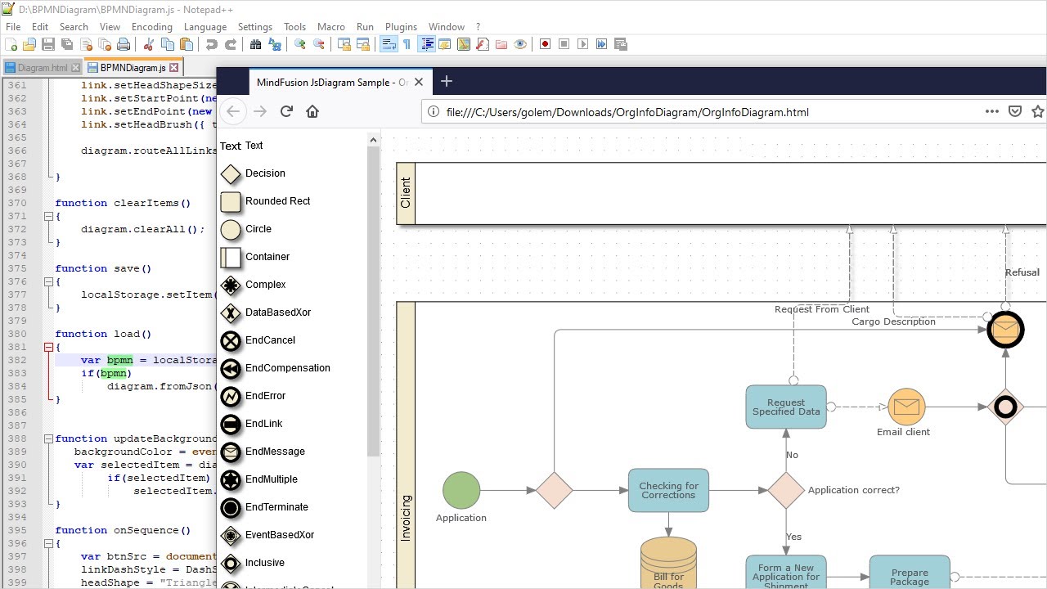Open the Language menu
Image resolution: width=1047 pixels, height=589 pixels.
pyautogui.click(x=205, y=27)
